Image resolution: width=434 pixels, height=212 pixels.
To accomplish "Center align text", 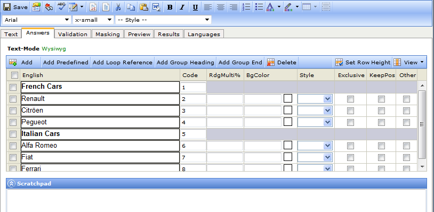I will tap(221, 7).
